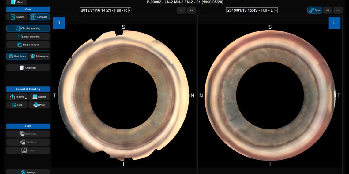Go to next right eye exam

click(x=191, y=10)
